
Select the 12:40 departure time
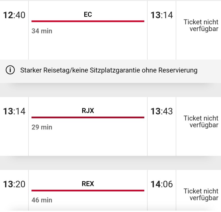click(14, 15)
